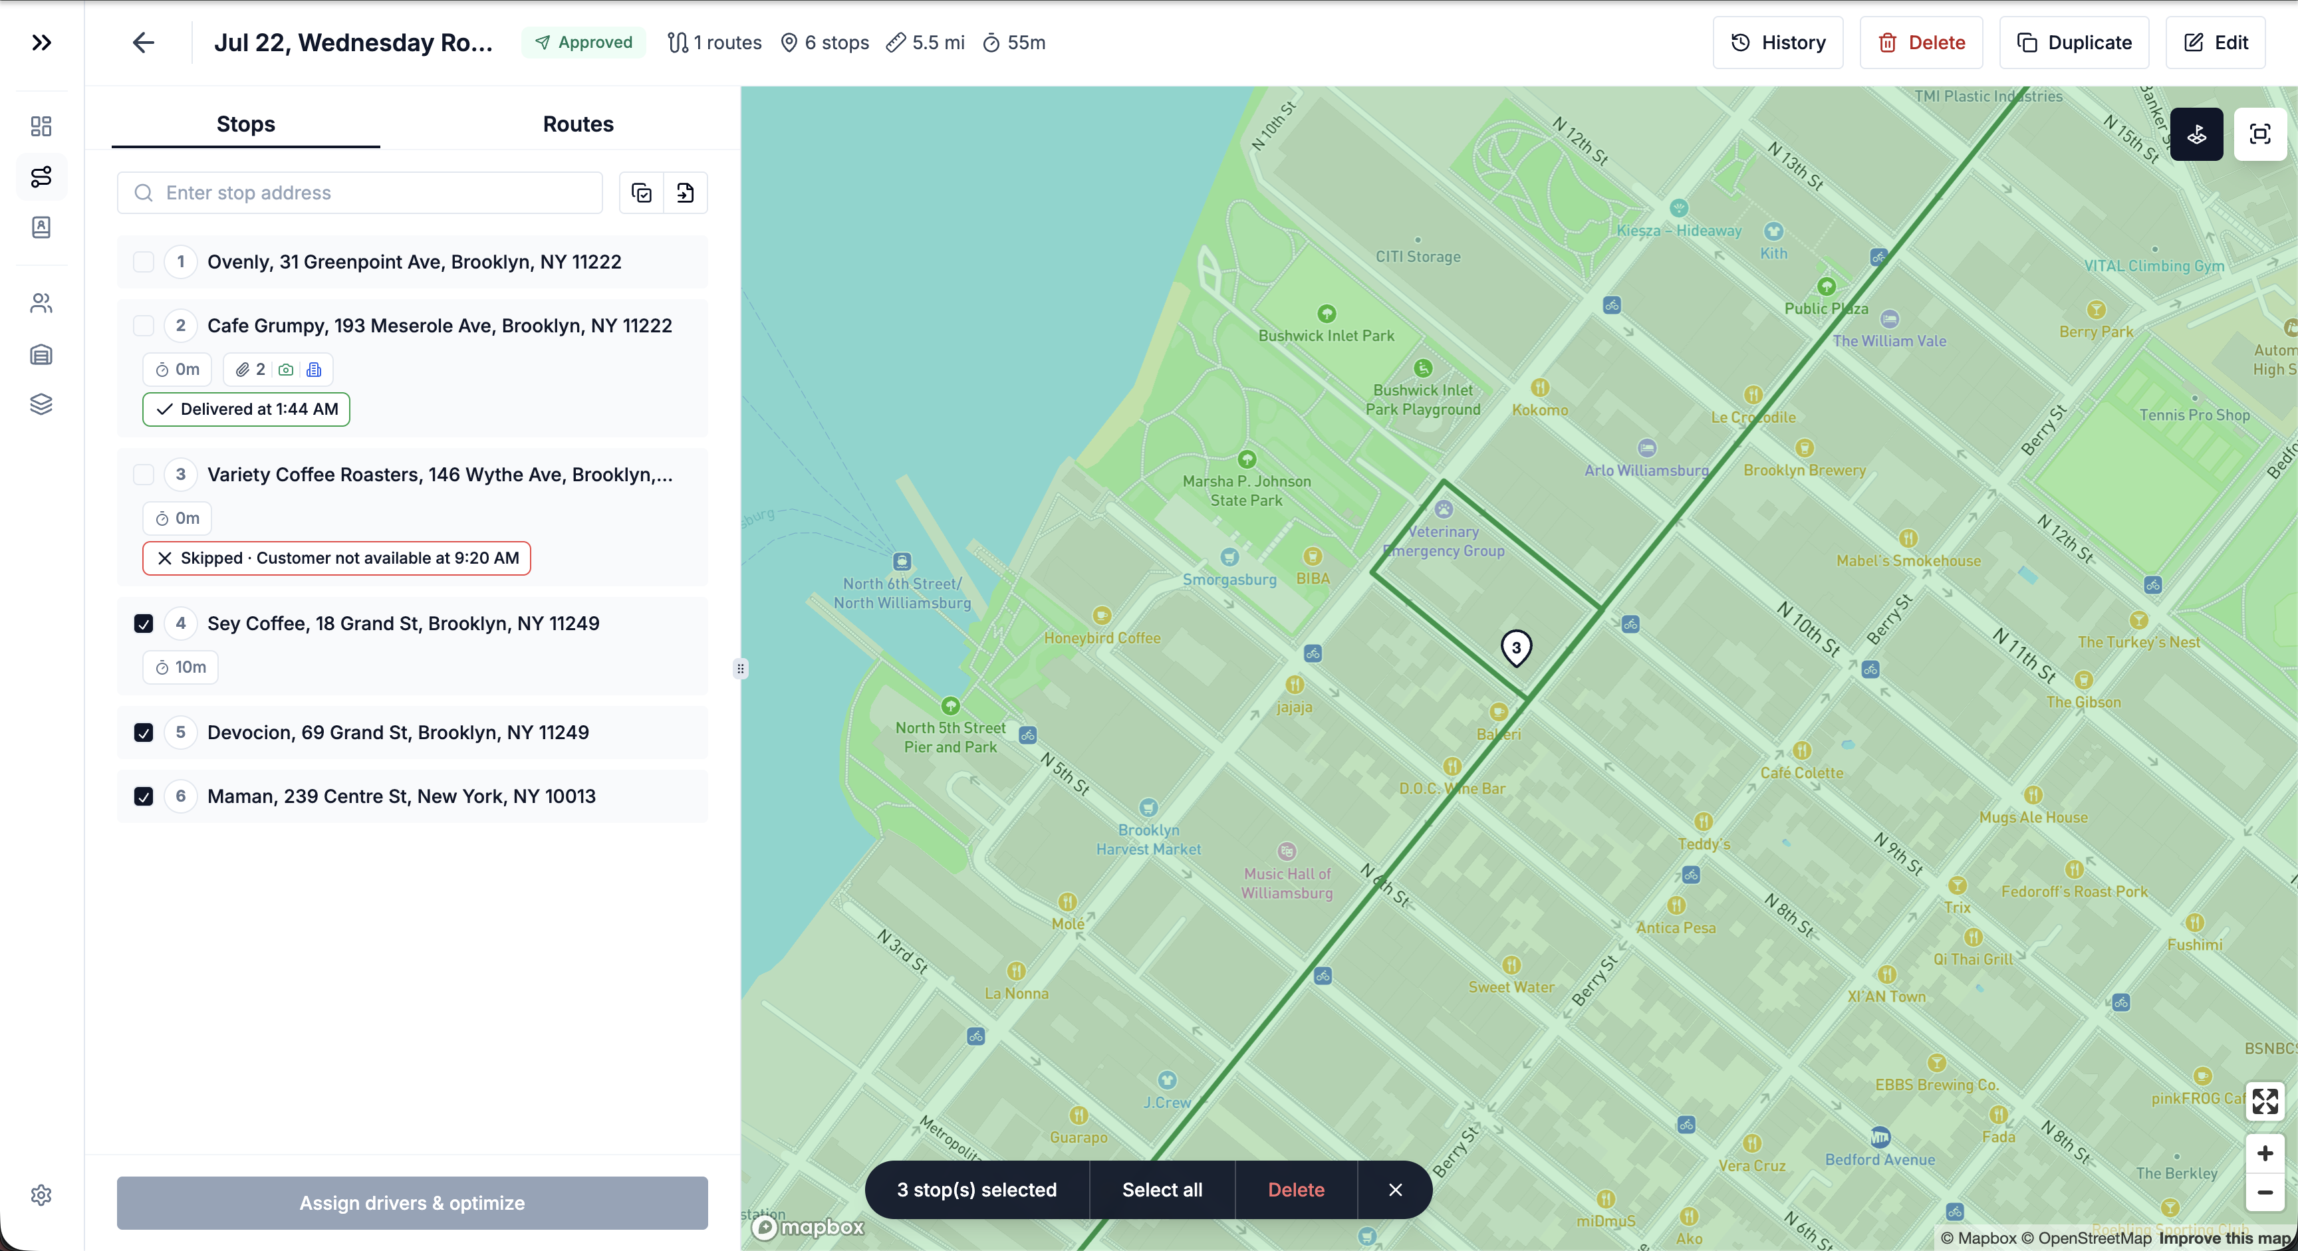Image resolution: width=2298 pixels, height=1251 pixels.
Task: Dismiss the selection bar with X
Action: point(1395,1189)
